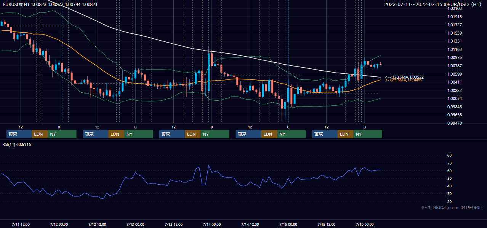Viewport: 487px width, 228px height.
Task: Click RSI scale value 40
Action: tap(449, 186)
